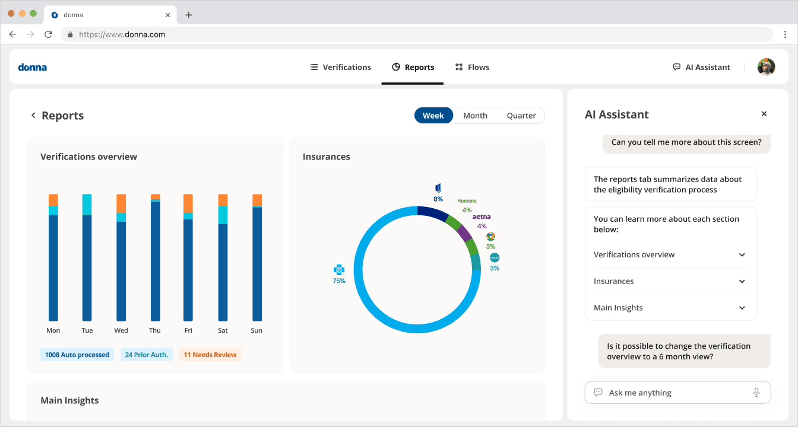The height and width of the screenshot is (427, 798).
Task: Click the Blue Cross 75% insurer icon
Action: 339,269
